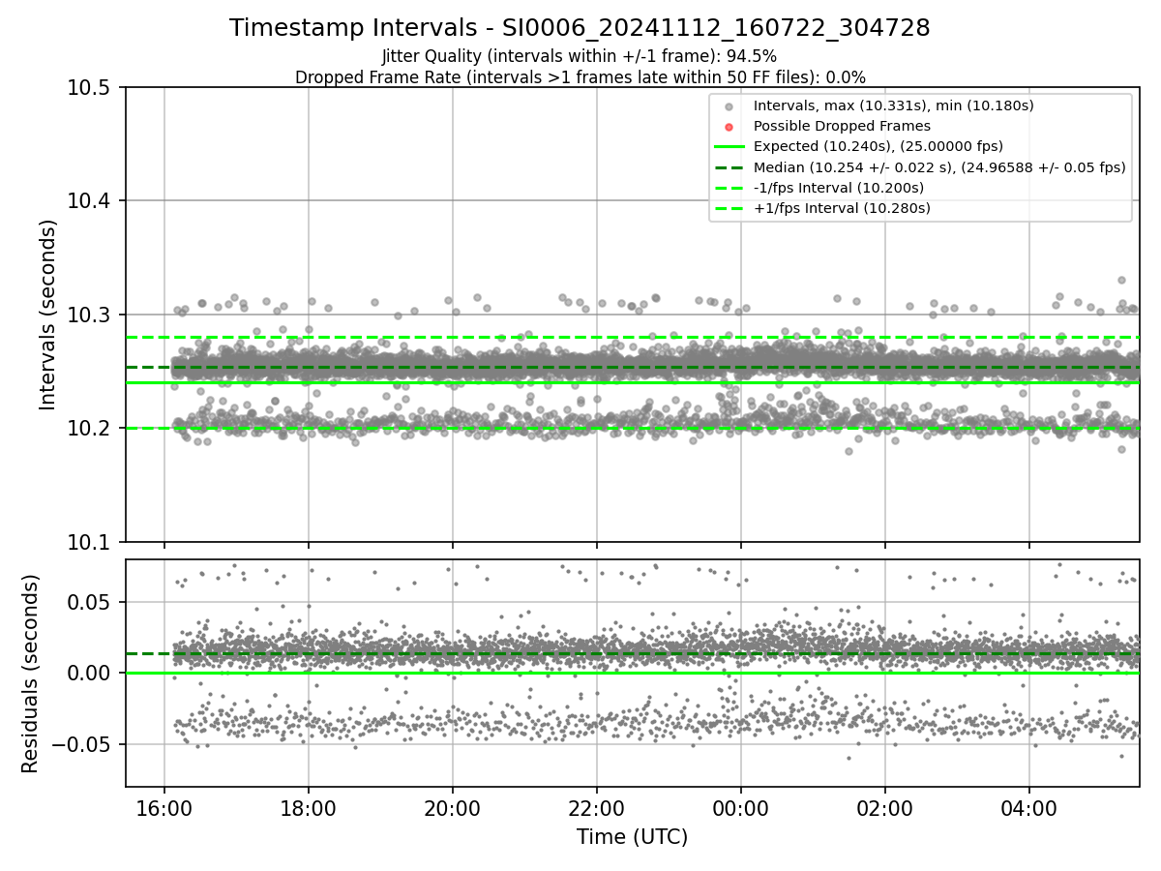
Task: Click the "Residuals (seconds)" y-axis label
Action: (x=30, y=674)
